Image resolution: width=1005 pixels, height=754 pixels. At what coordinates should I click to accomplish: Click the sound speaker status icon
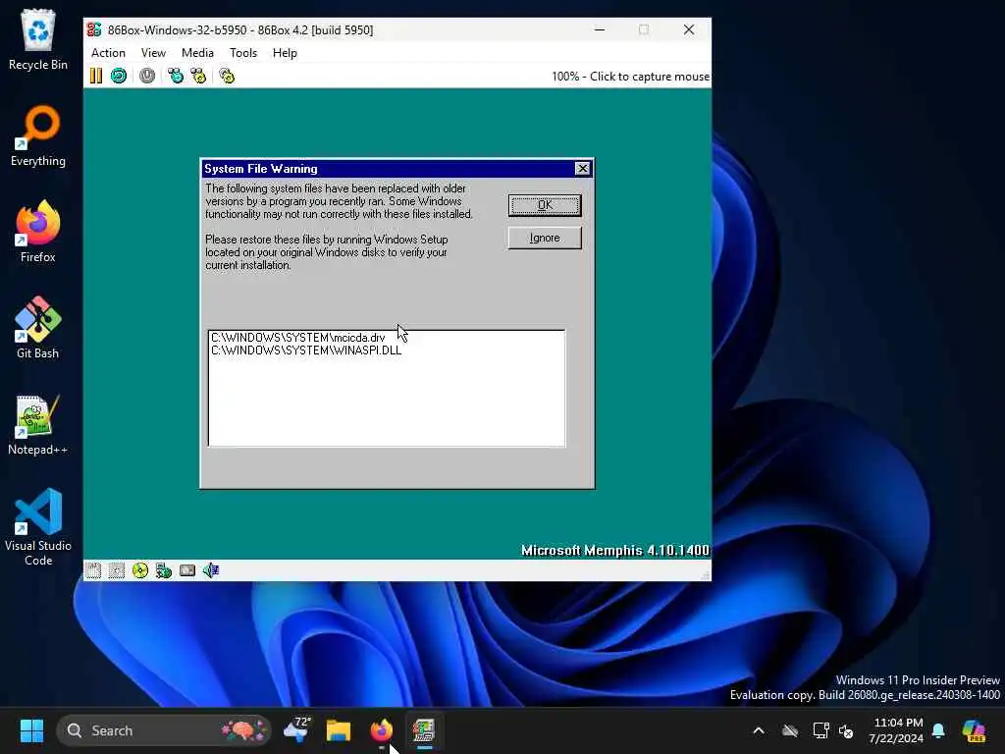coord(211,570)
